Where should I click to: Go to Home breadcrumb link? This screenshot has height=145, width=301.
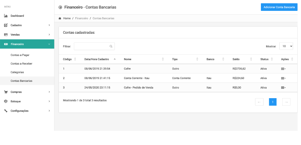67,18
